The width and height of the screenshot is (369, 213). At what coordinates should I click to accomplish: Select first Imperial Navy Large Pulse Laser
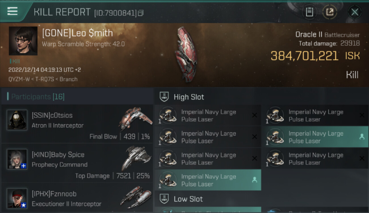(208, 116)
